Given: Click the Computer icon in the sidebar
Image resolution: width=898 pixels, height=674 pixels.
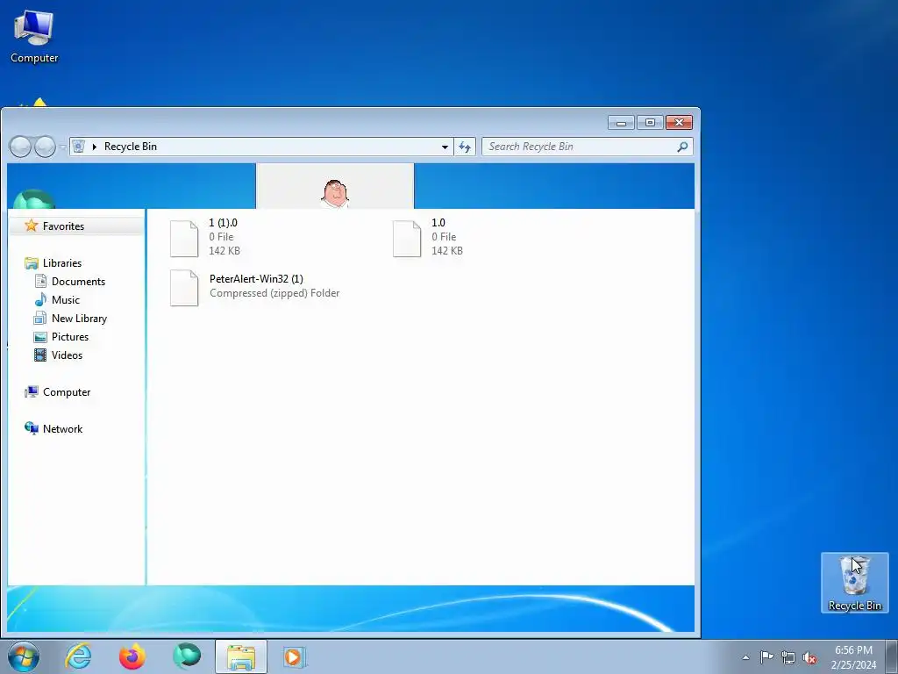Looking at the screenshot, I should [32, 392].
